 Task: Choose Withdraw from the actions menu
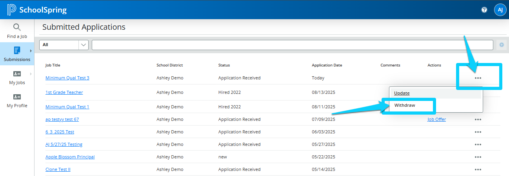(405, 106)
